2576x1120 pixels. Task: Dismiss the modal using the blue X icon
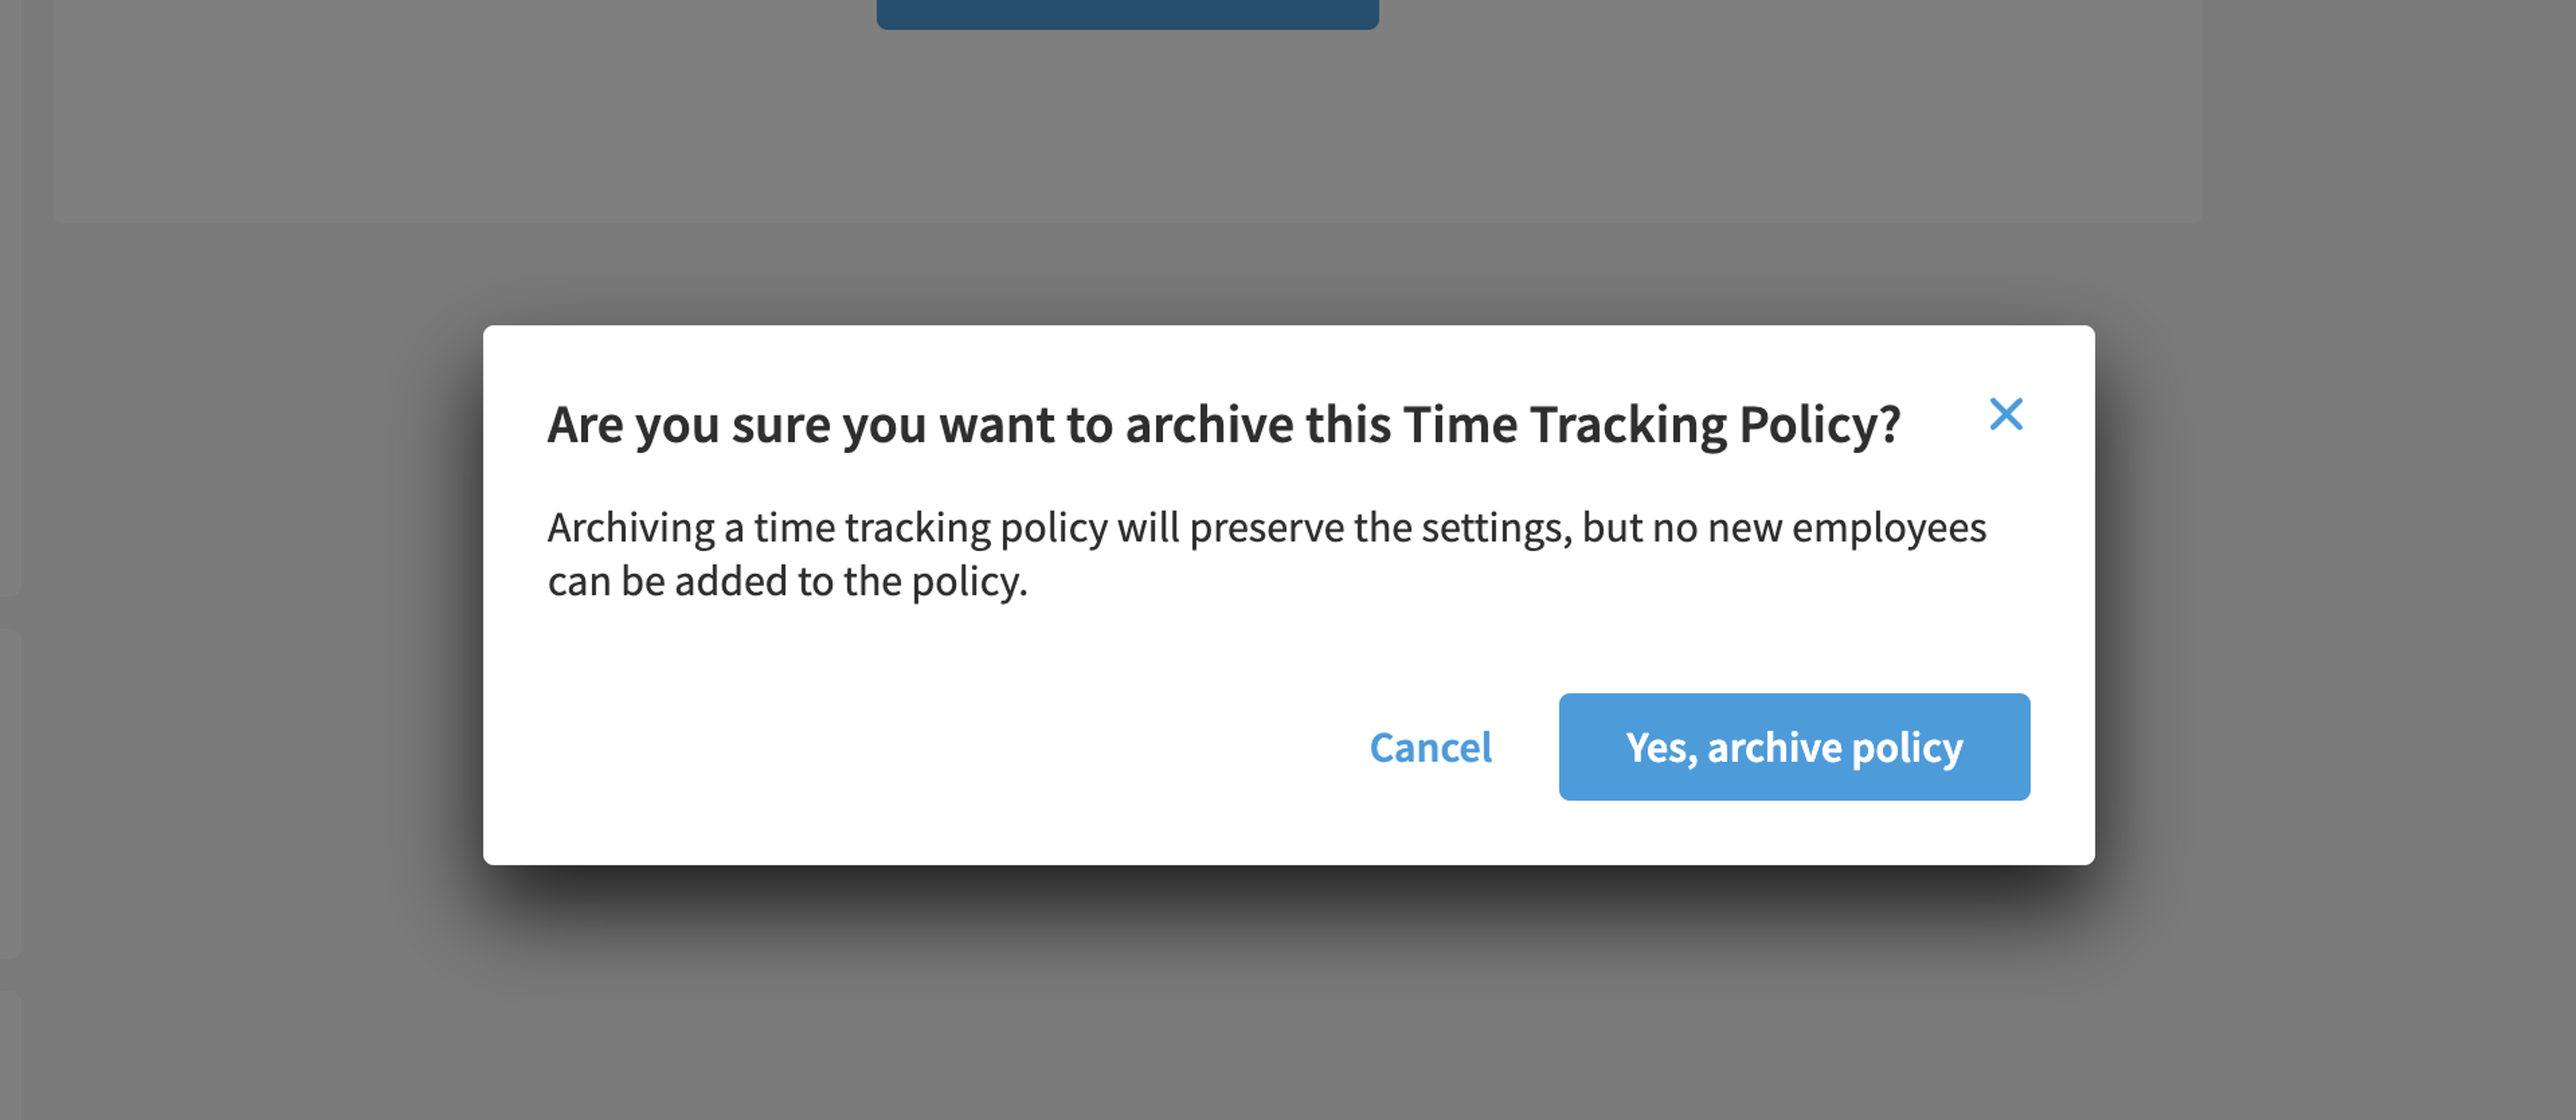(x=2006, y=414)
